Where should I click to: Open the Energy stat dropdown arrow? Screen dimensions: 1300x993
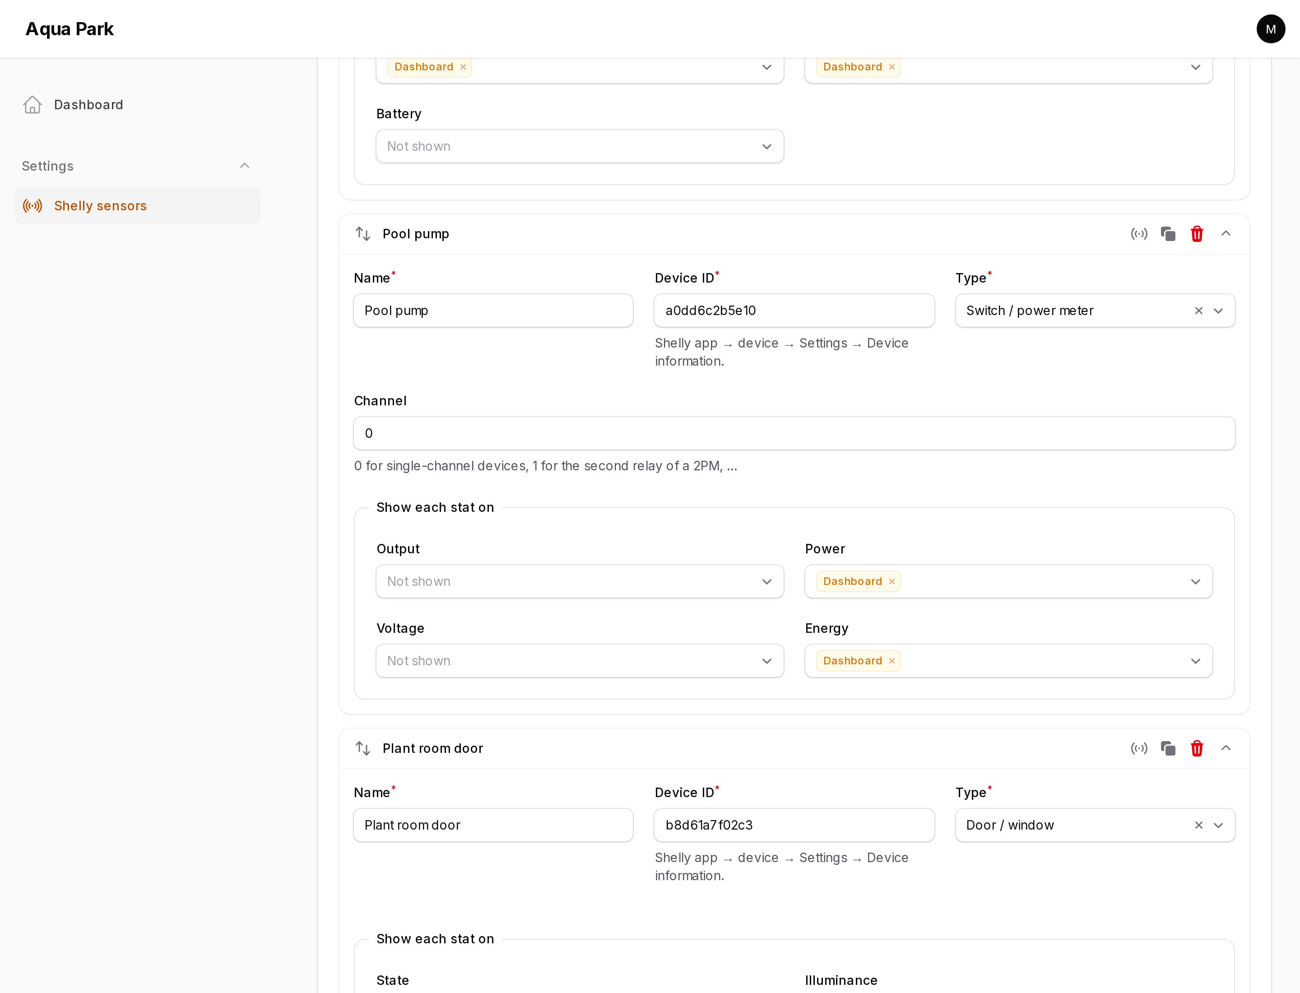[1195, 661]
